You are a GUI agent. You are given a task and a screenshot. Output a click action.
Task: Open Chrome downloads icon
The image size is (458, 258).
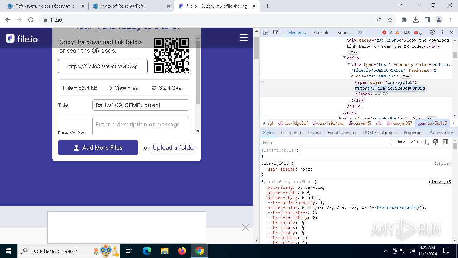416,20
